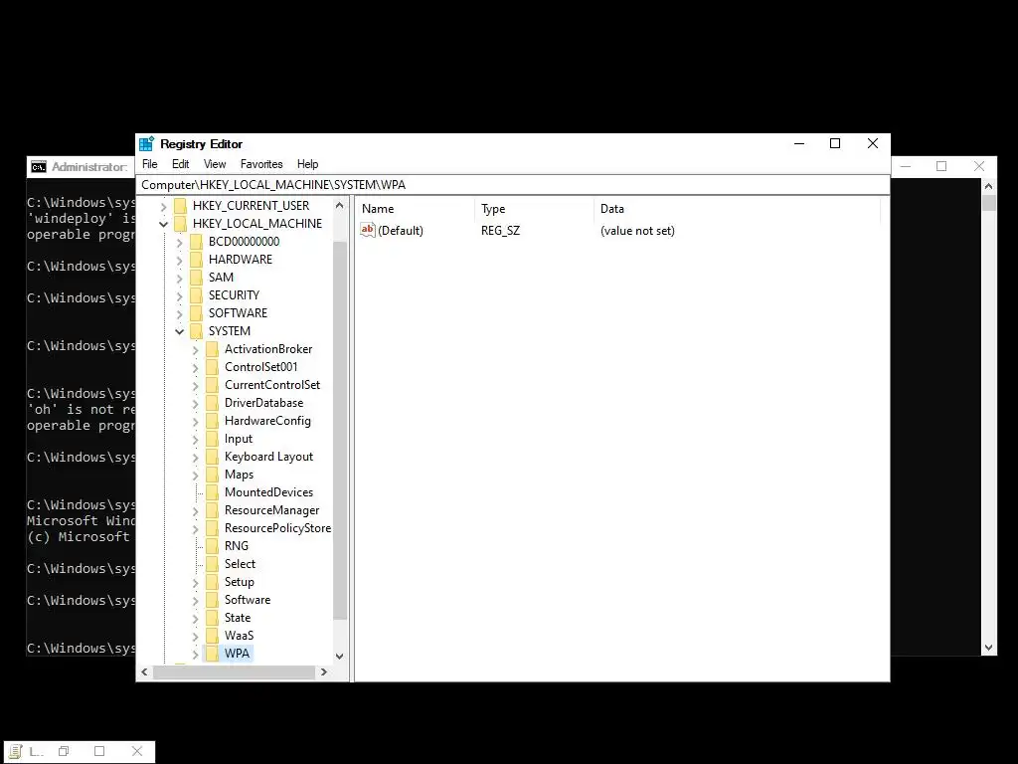Open the View menu
This screenshot has width=1018, height=764.
coord(215,164)
